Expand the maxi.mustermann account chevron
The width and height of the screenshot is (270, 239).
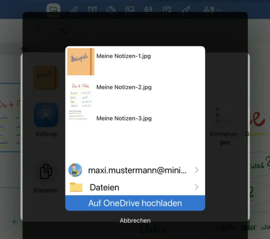pos(197,170)
